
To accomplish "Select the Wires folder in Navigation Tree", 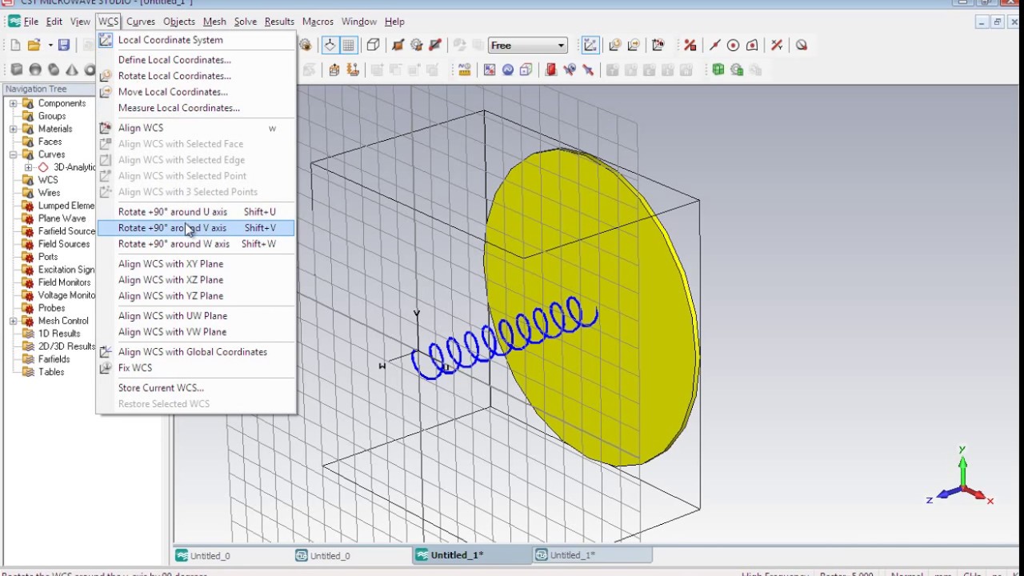I will click(49, 193).
